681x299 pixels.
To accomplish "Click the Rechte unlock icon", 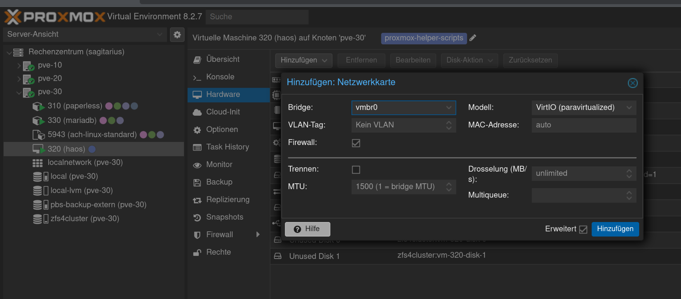I will point(197,252).
